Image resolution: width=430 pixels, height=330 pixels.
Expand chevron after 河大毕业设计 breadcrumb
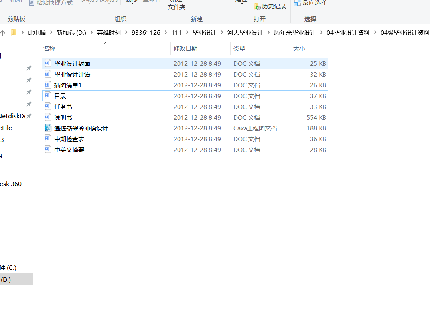268,33
